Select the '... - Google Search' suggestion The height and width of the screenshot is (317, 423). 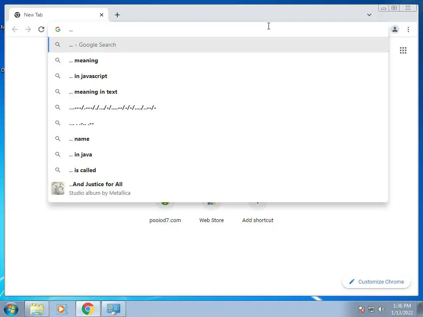[x=218, y=45]
